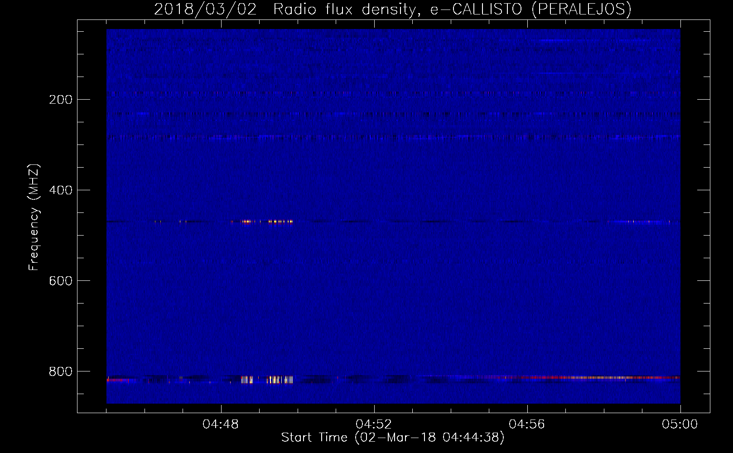Select the 800 frequency tick label
Viewport: 733px width, 453px height.
click(61, 371)
